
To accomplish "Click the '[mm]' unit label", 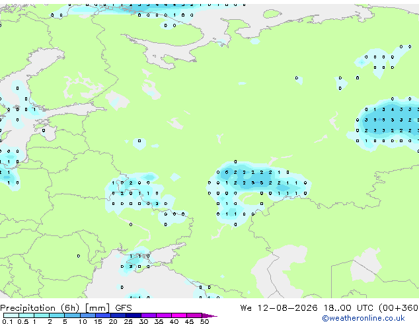I will click(97, 308).
